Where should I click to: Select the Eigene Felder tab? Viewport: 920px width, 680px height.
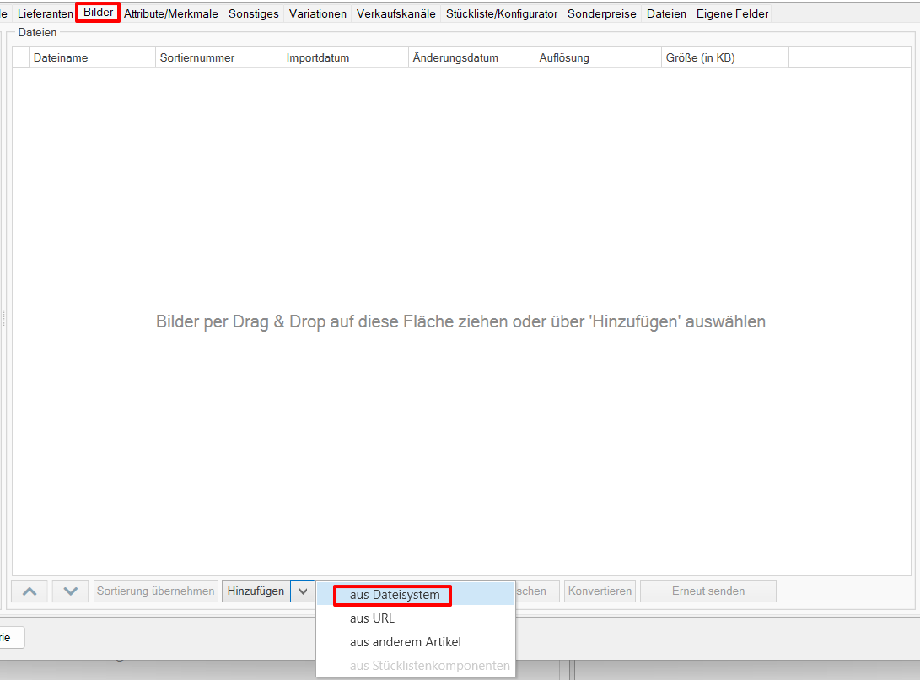point(732,13)
